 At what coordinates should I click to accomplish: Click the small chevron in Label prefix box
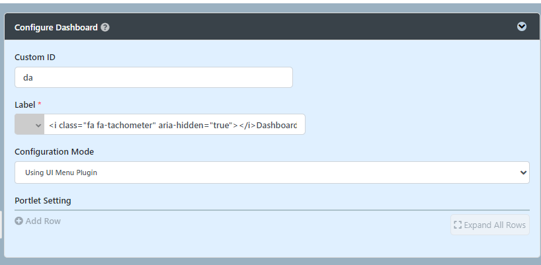pos(38,125)
